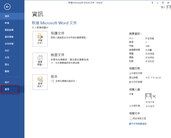
Task: Click the 文件摘要資訊和作者名稱 list item
Action: pos(67,63)
